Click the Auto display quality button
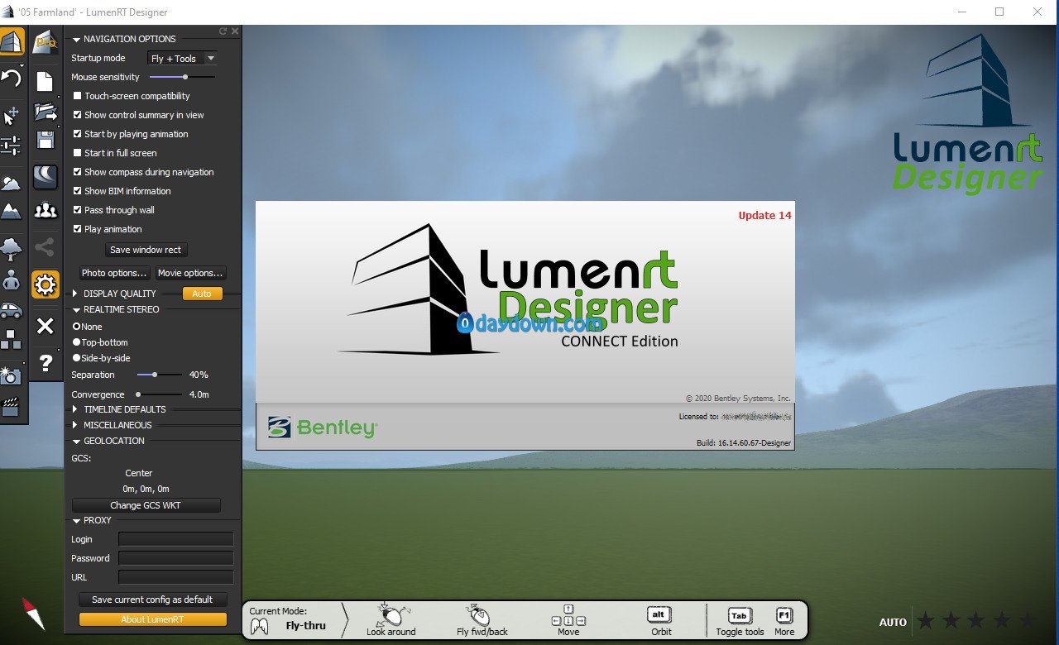Screen dimensions: 1059x645 coord(202,294)
